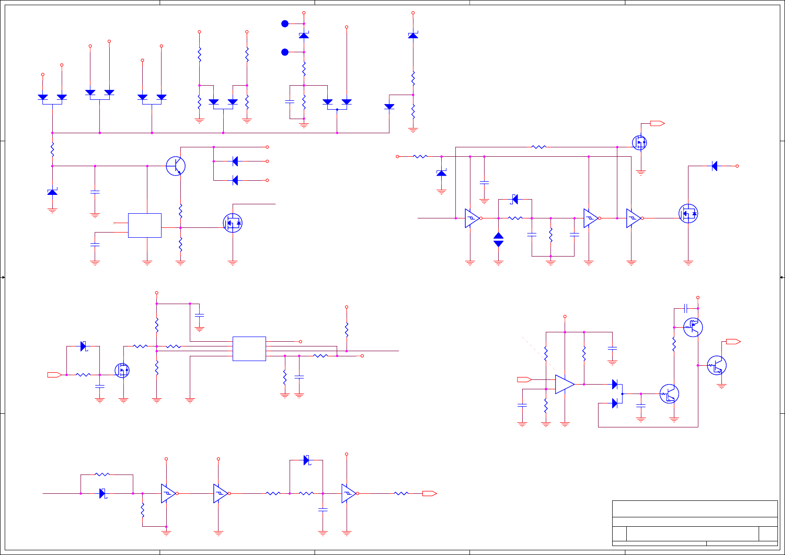The width and height of the screenshot is (785, 555).
Task: Select the MOSFET gated by the input port's RC filter
Action: (122, 370)
